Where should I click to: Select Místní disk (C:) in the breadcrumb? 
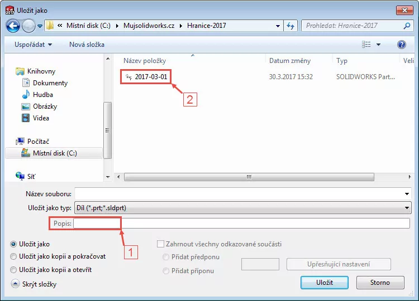point(88,26)
